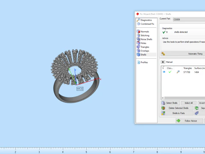Viewport: 205px width, 154px height.
Task: Click the green closed-shell checkmark in row
Action: [x=170, y=72]
